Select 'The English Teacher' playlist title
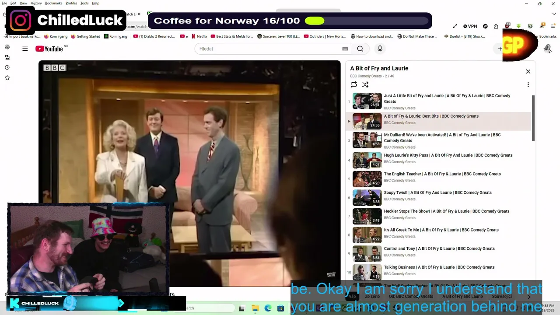This screenshot has width=560, height=315. tap(442, 174)
